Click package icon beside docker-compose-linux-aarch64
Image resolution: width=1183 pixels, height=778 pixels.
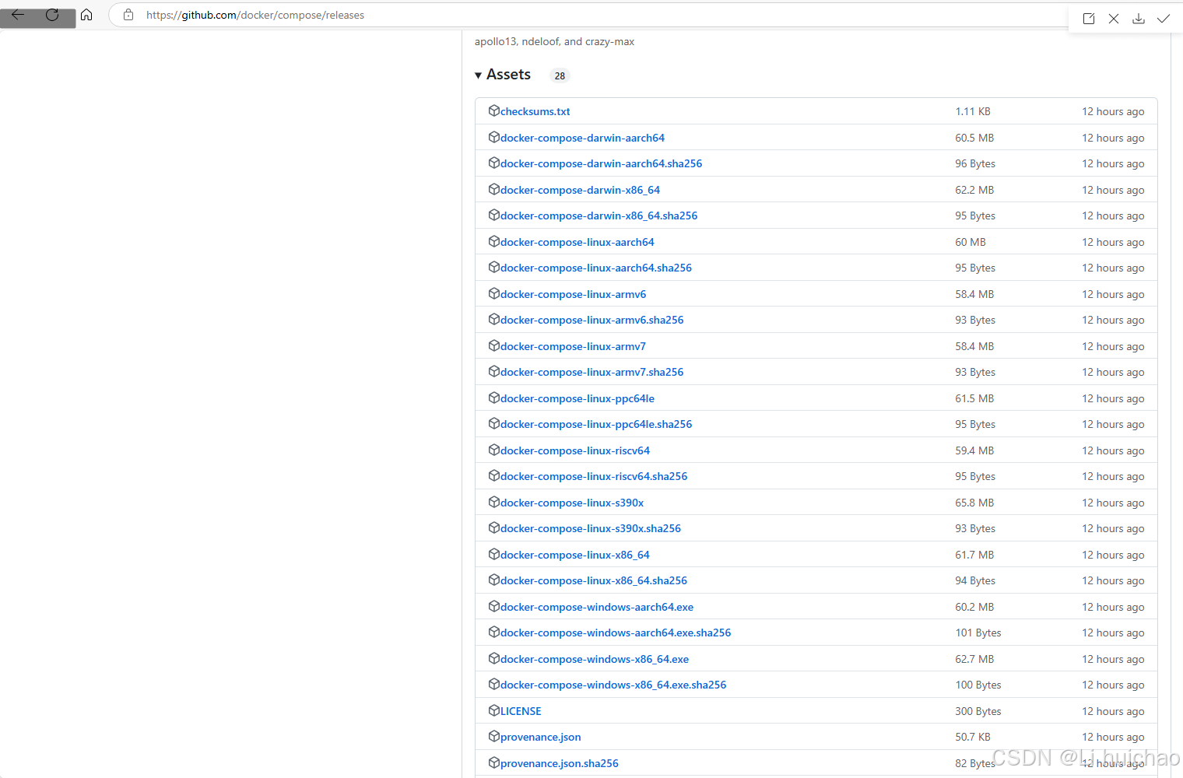(x=493, y=241)
